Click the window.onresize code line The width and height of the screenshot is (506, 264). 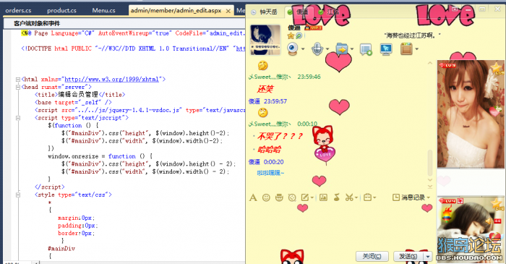point(99,156)
